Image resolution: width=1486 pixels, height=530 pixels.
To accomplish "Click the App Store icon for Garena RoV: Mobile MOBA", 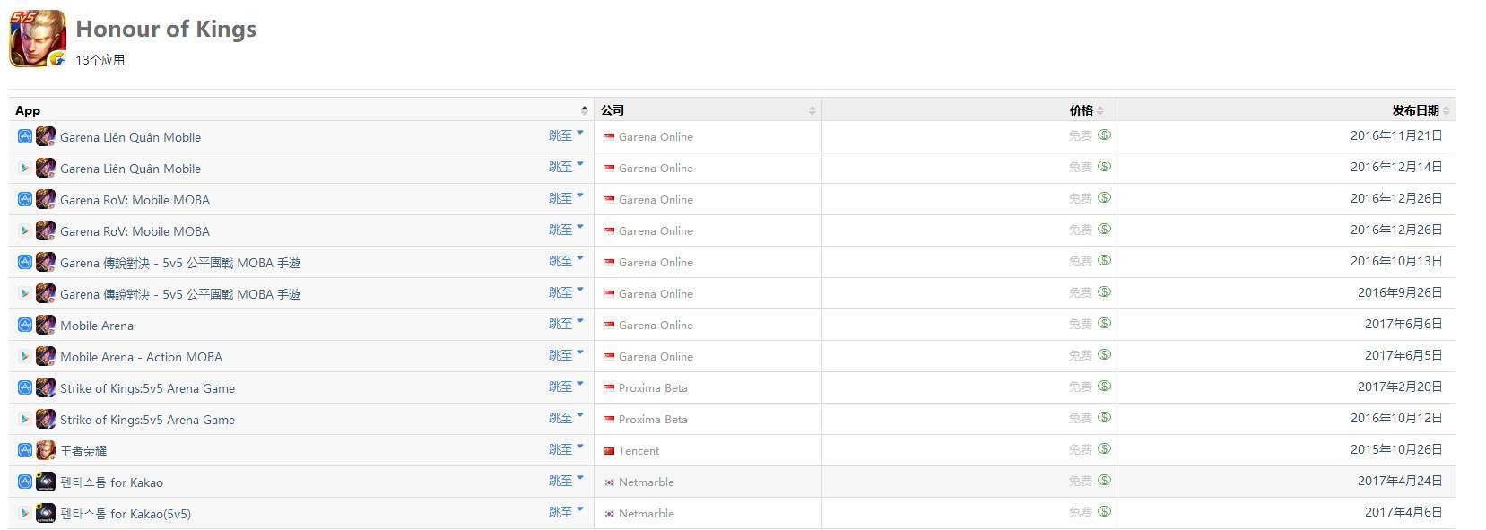I will 25,199.
